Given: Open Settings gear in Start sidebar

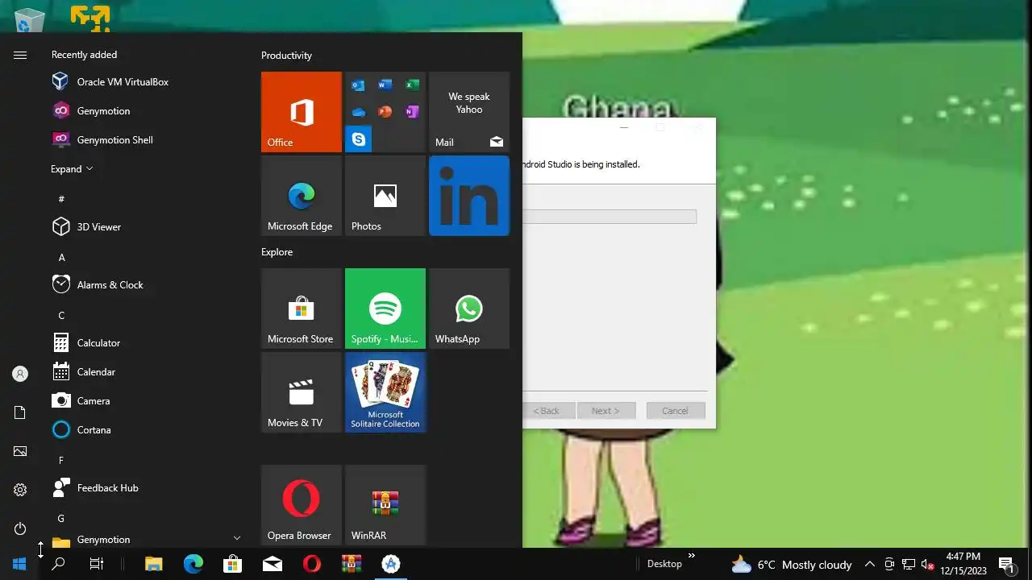Looking at the screenshot, I should tap(20, 490).
